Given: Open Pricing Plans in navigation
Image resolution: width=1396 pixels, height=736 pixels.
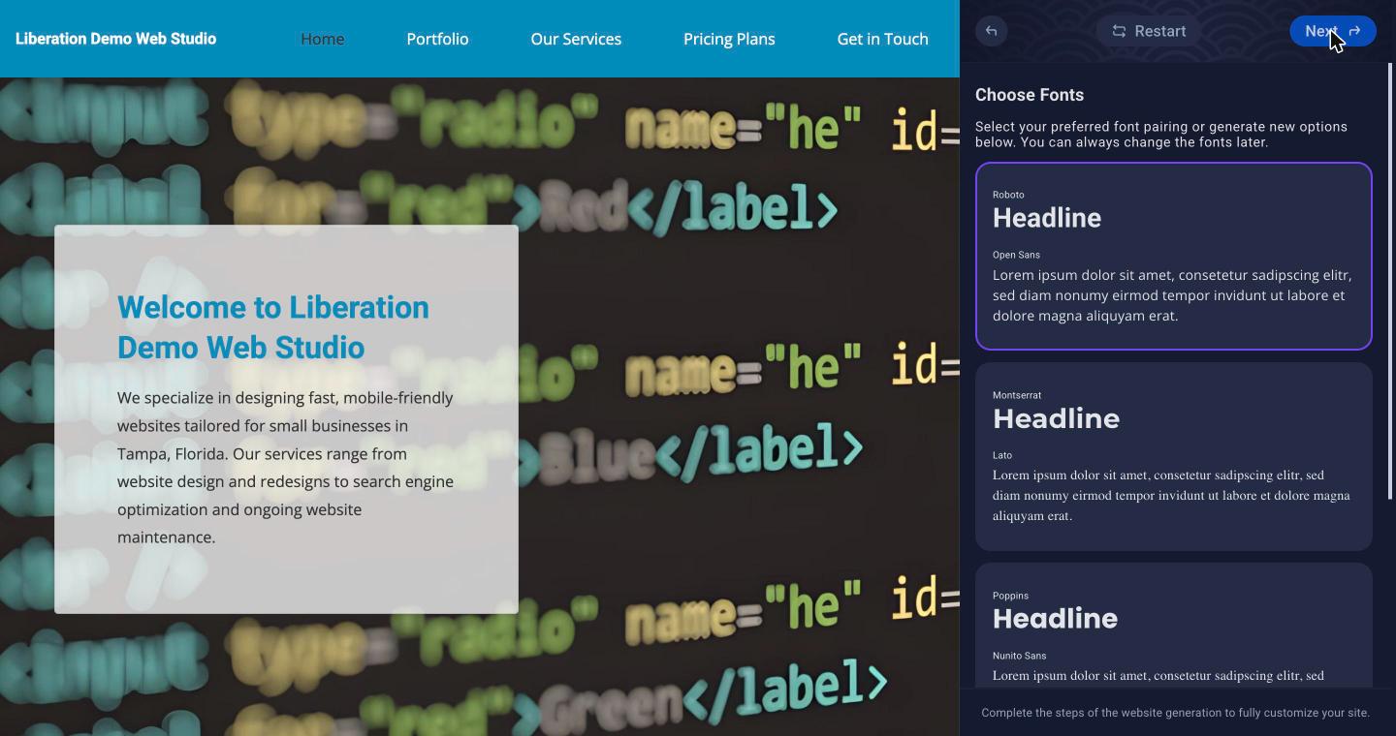Looking at the screenshot, I should point(729,39).
